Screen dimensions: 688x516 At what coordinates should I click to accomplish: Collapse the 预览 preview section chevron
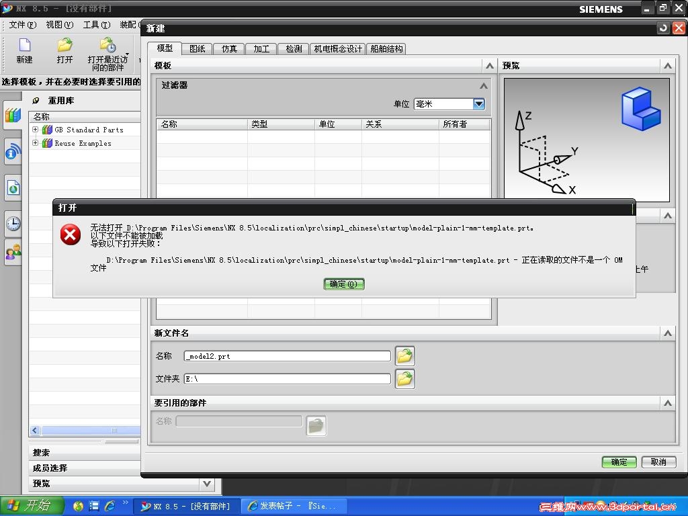(x=667, y=66)
